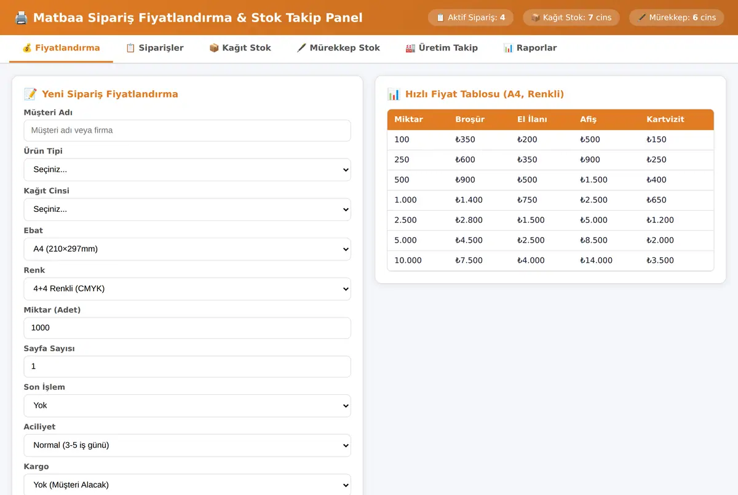Image resolution: width=738 pixels, height=495 pixels.
Task: Go to the Kağıt Stok tab
Action: pyautogui.click(x=240, y=48)
